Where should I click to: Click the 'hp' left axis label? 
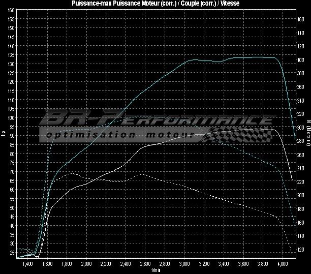tap(3, 134)
